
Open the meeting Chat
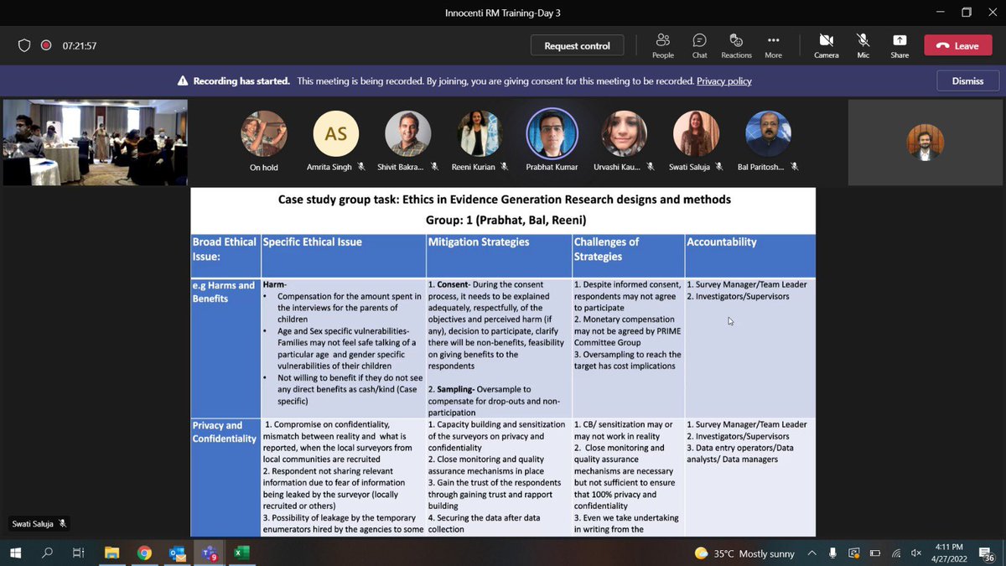tap(699, 44)
